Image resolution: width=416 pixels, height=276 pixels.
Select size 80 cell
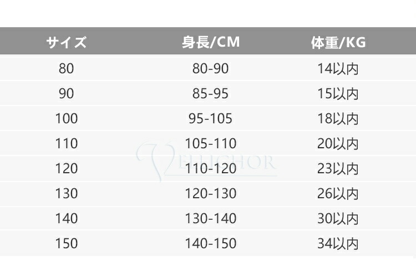(x=66, y=69)
